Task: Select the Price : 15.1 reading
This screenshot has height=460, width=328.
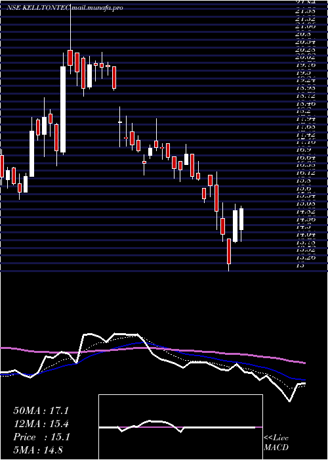Action: (41, 437)
